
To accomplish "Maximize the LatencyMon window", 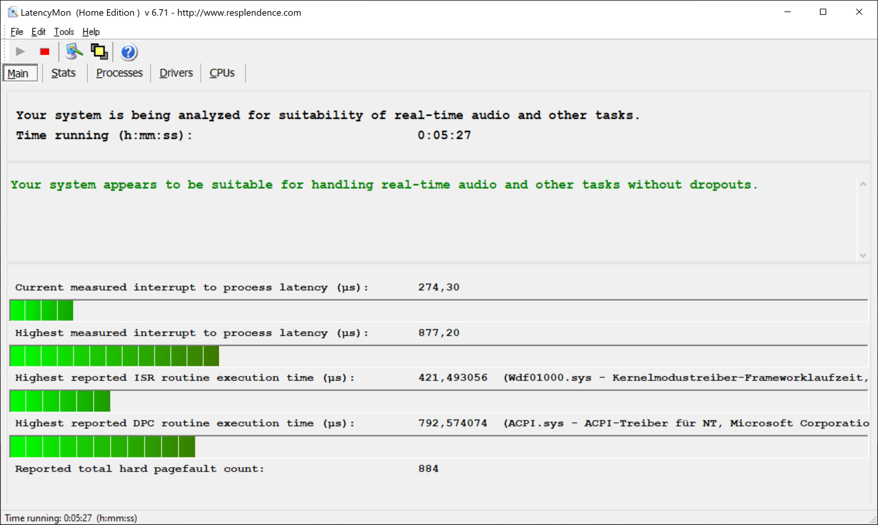I will click(823, 12).
